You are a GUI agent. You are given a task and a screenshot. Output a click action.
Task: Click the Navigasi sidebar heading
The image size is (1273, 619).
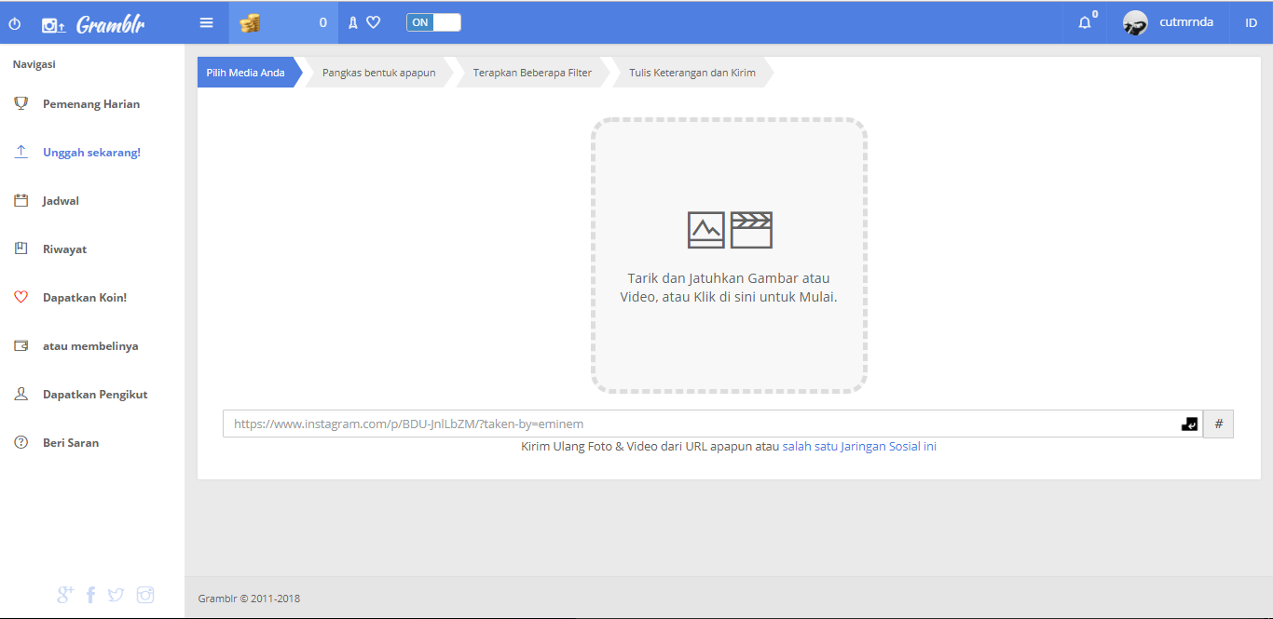[x=34, y=64]
